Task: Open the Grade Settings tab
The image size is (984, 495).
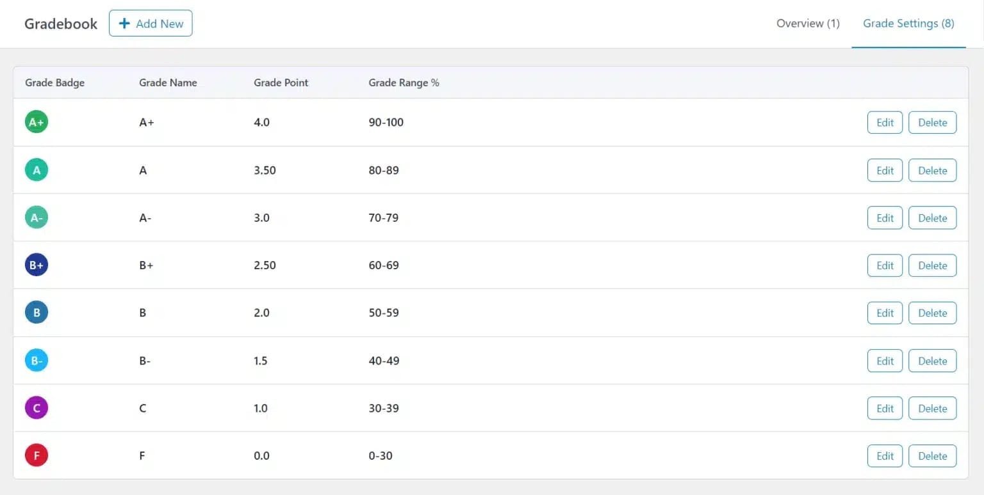Action: point(908,24)
